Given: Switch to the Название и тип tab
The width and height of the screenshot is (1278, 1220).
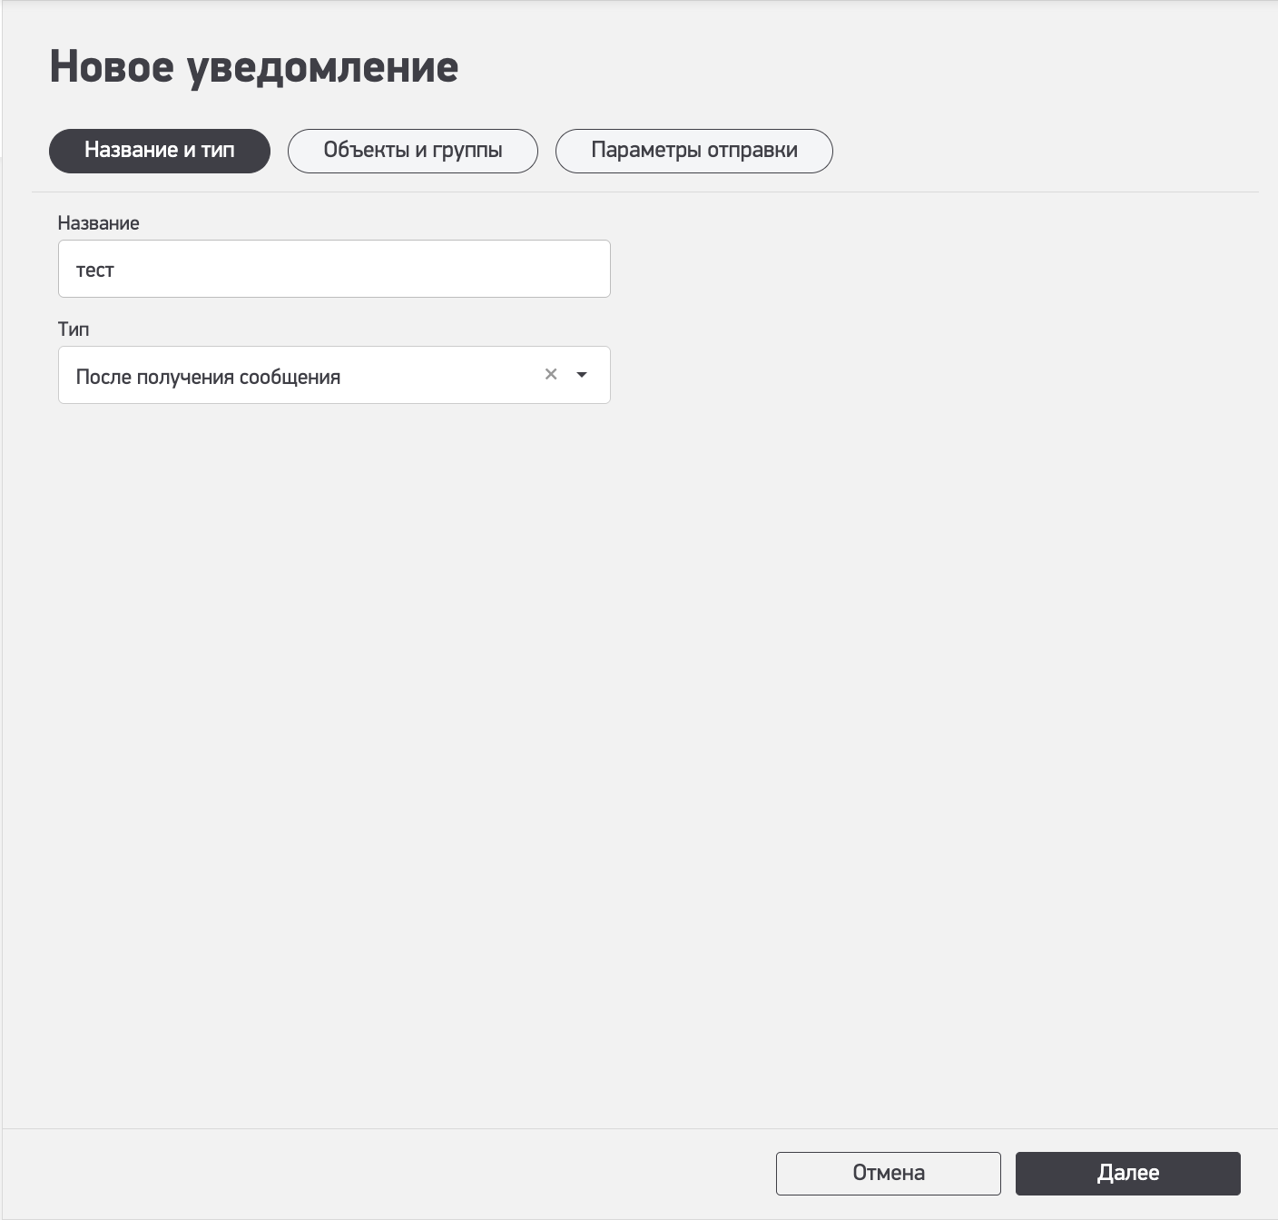Looking at the screenshot, I should (160, 151).
